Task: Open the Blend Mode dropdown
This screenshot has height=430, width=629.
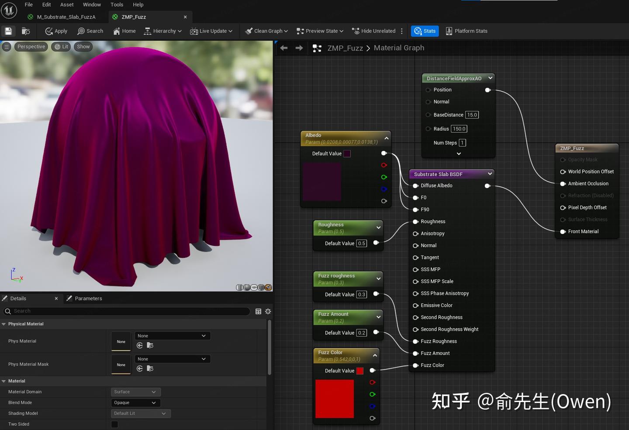Action: (135, 402)
